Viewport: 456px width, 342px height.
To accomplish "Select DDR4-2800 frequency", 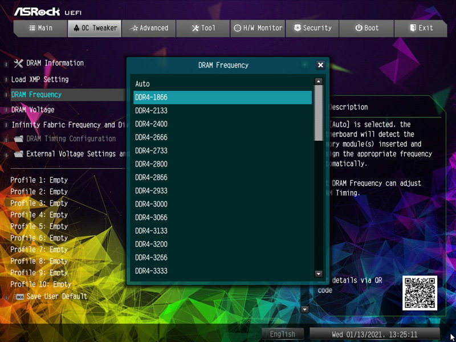I will click(x=222, y=164).
